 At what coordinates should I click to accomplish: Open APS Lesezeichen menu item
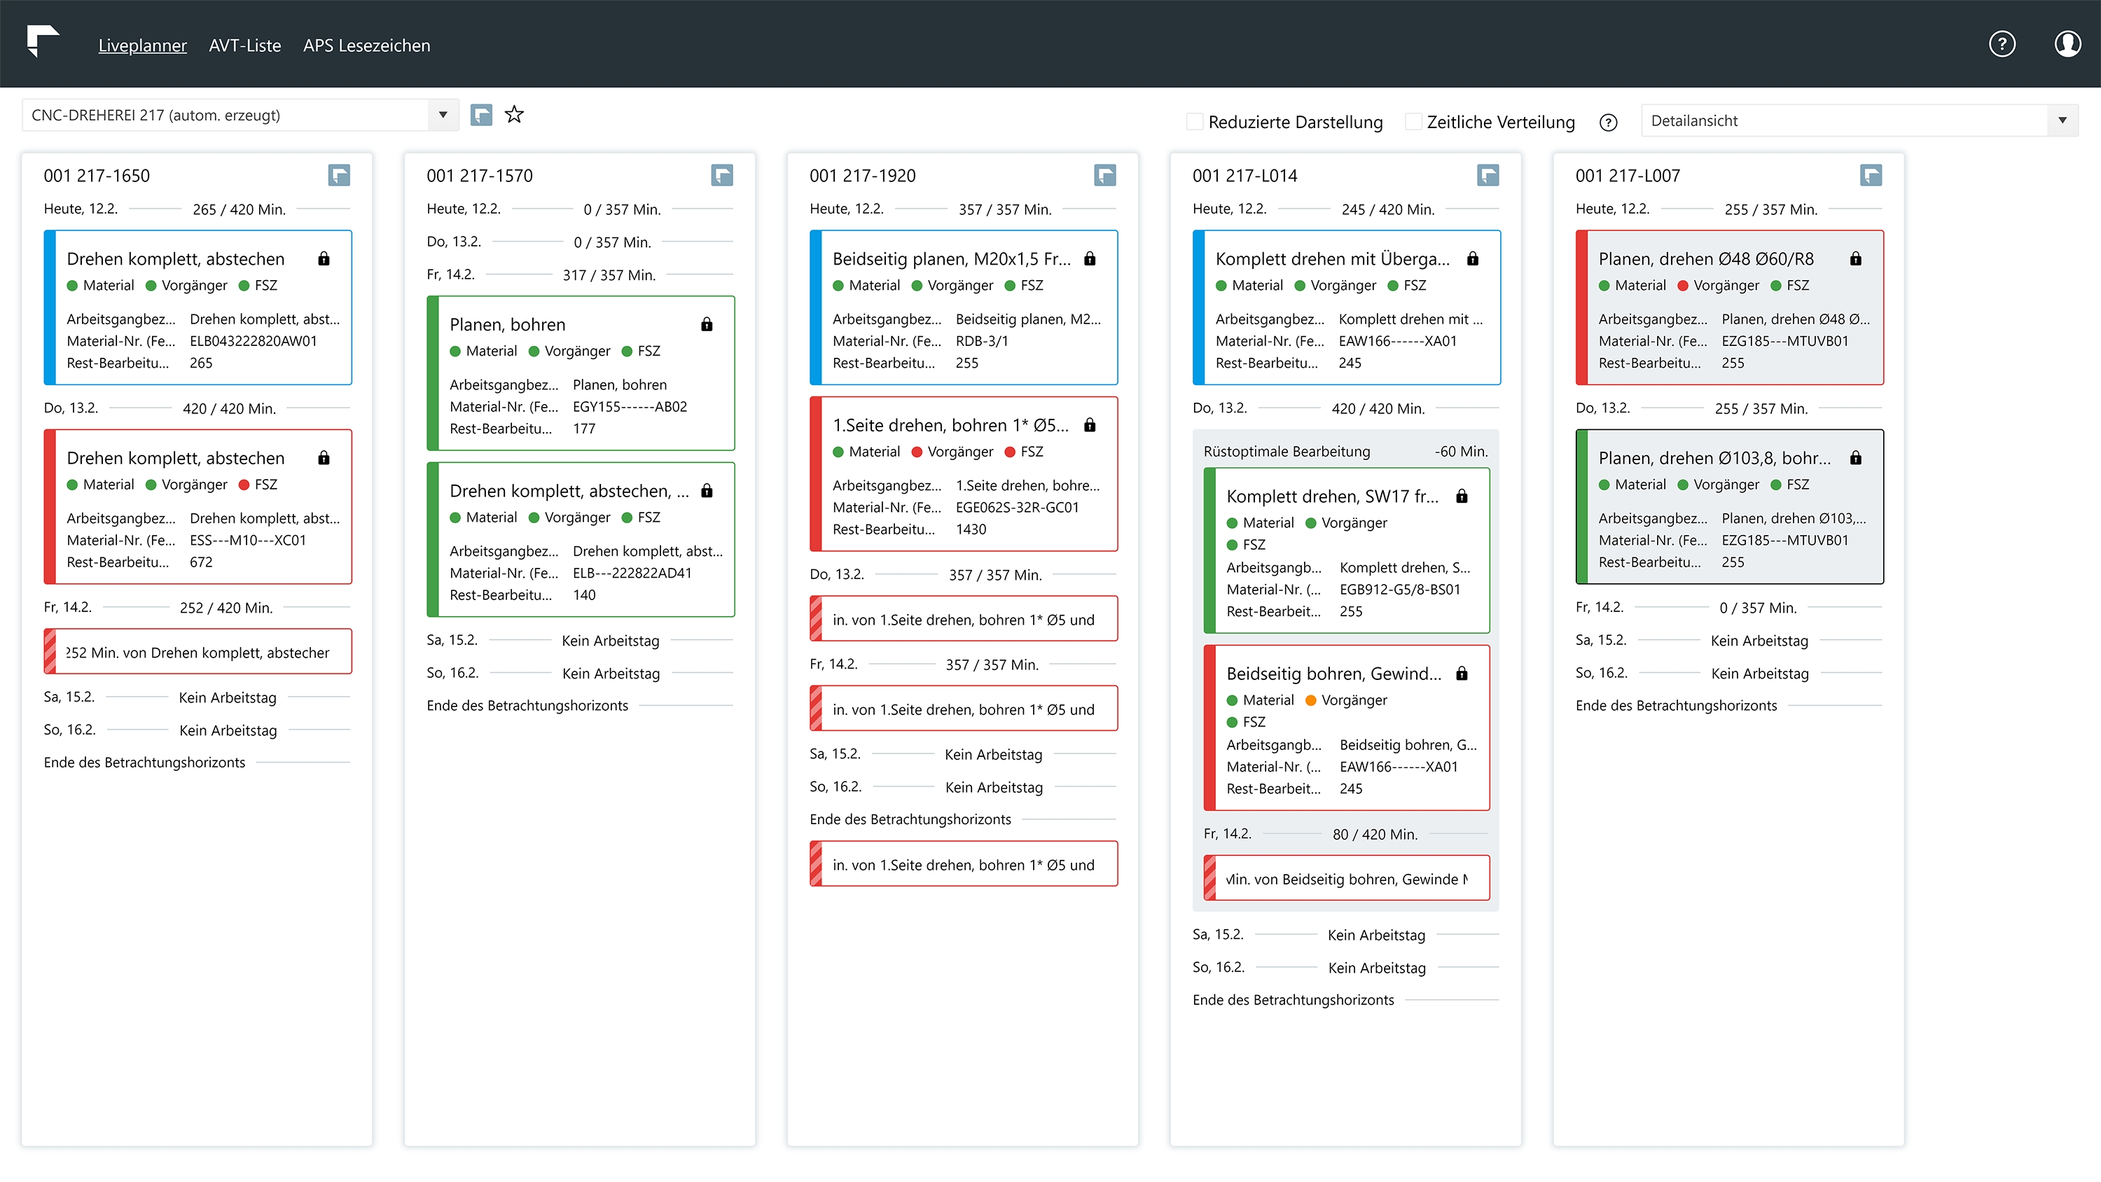(x=366, y=46)
